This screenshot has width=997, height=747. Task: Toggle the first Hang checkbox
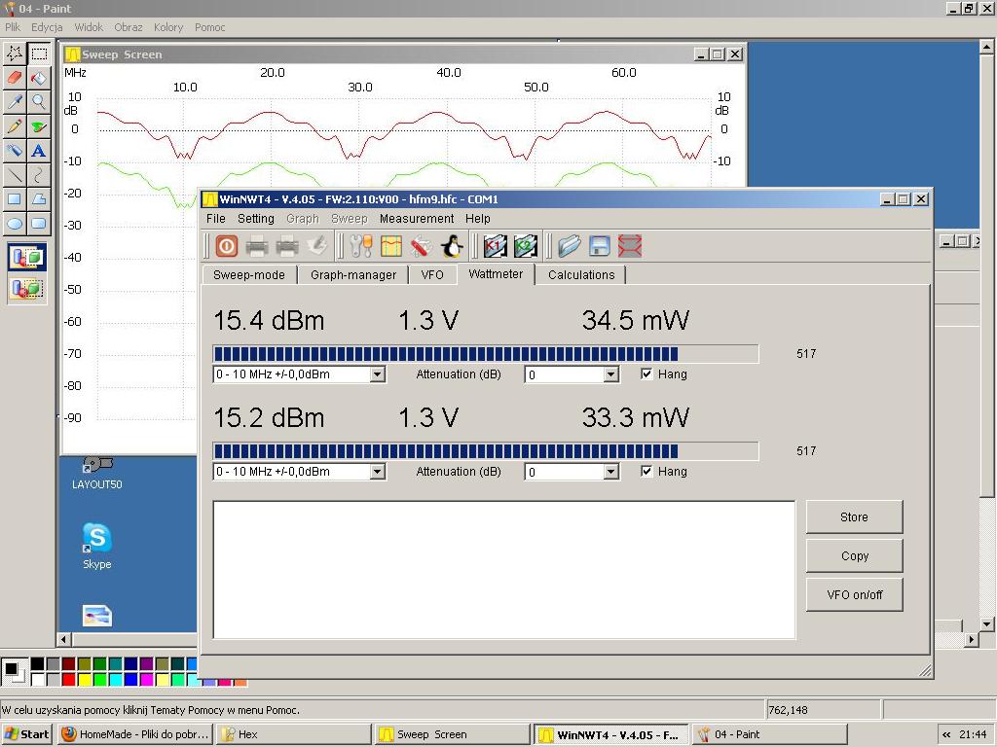(646, 373)
